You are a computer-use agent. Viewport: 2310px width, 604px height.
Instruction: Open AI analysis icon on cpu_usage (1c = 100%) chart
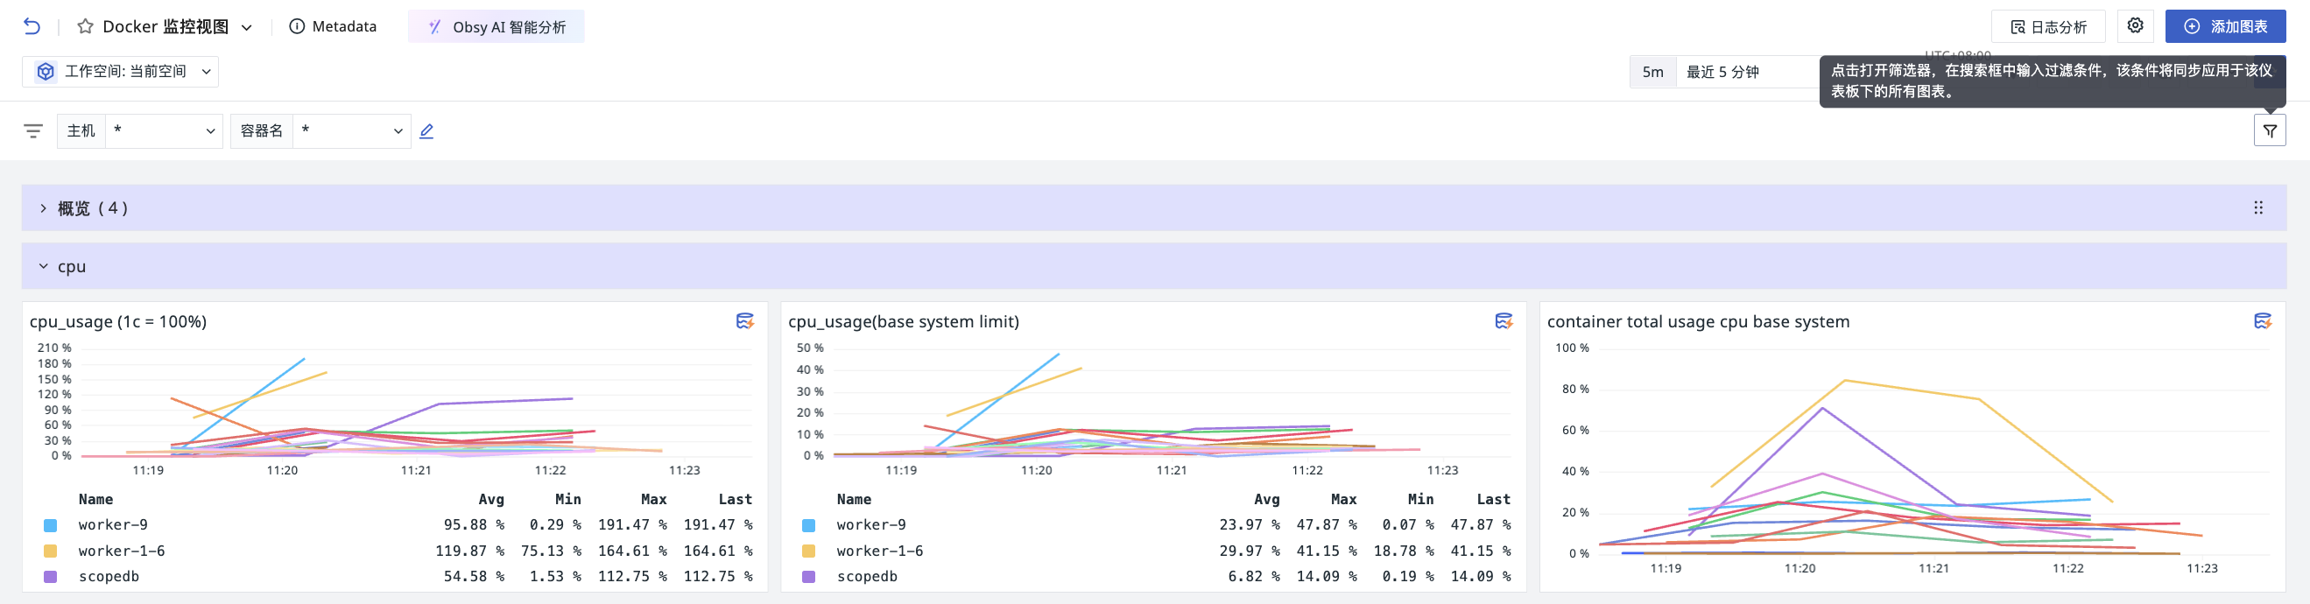(x=744, y=320)
